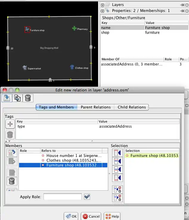Select the Furniture shop icon on the map
The image size is (189, 220).
pos(27,30)
